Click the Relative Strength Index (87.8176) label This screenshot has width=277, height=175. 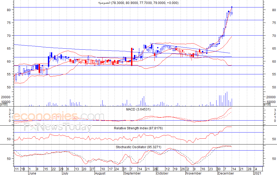coord(138,128)
